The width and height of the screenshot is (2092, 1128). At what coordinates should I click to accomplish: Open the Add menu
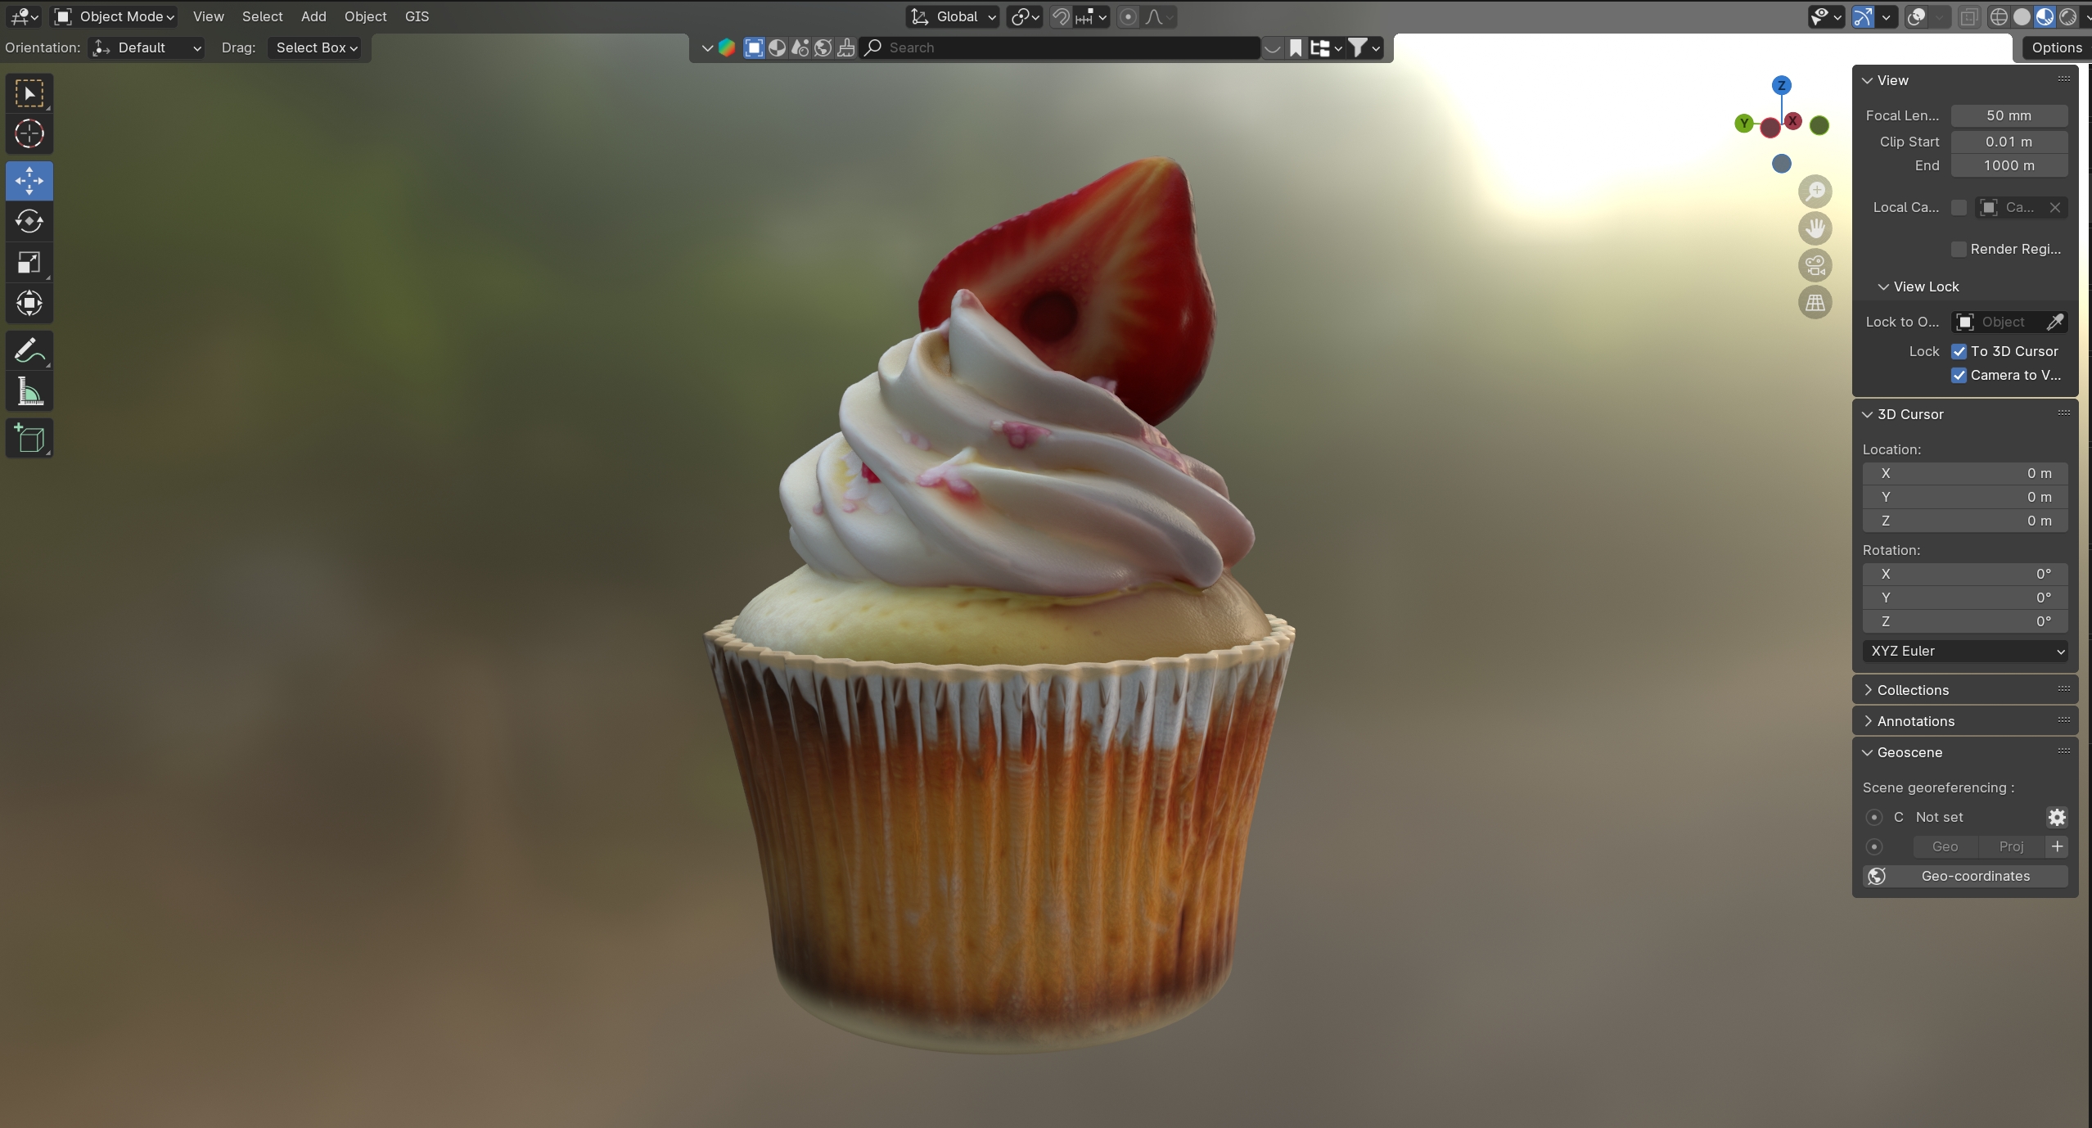pyautogui.click(x=313, y=16)
